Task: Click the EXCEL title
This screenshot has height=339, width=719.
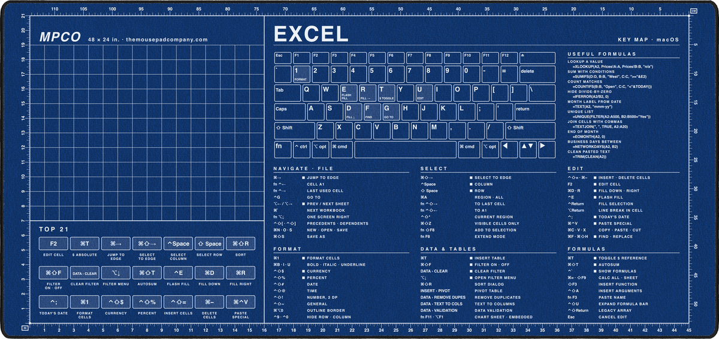Action: 310,34
